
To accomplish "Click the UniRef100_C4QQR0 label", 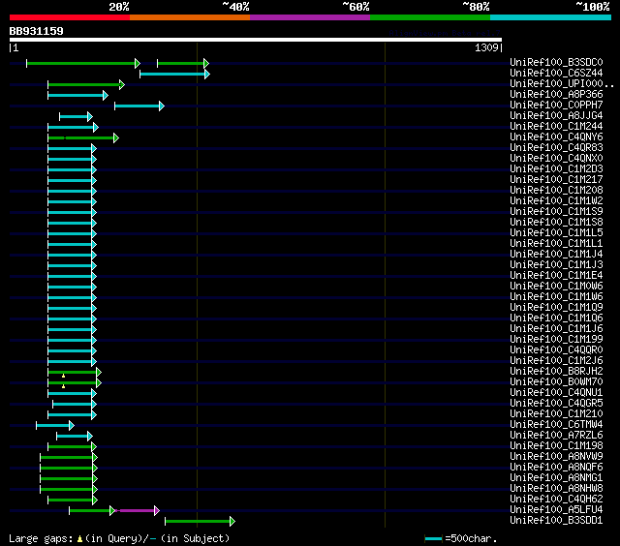I will tap(556, 350).
